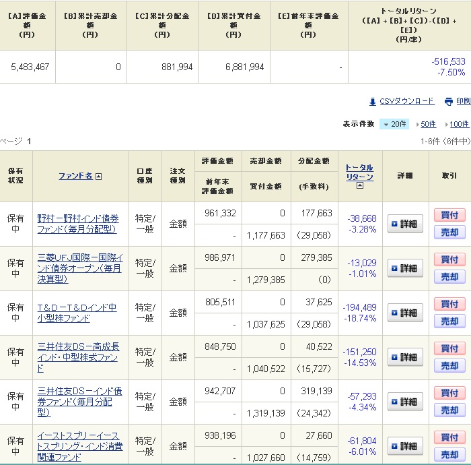Sell the Mitsubishi UFJ India bond fund
Screen dimensions: 471x465
point(449,277)
